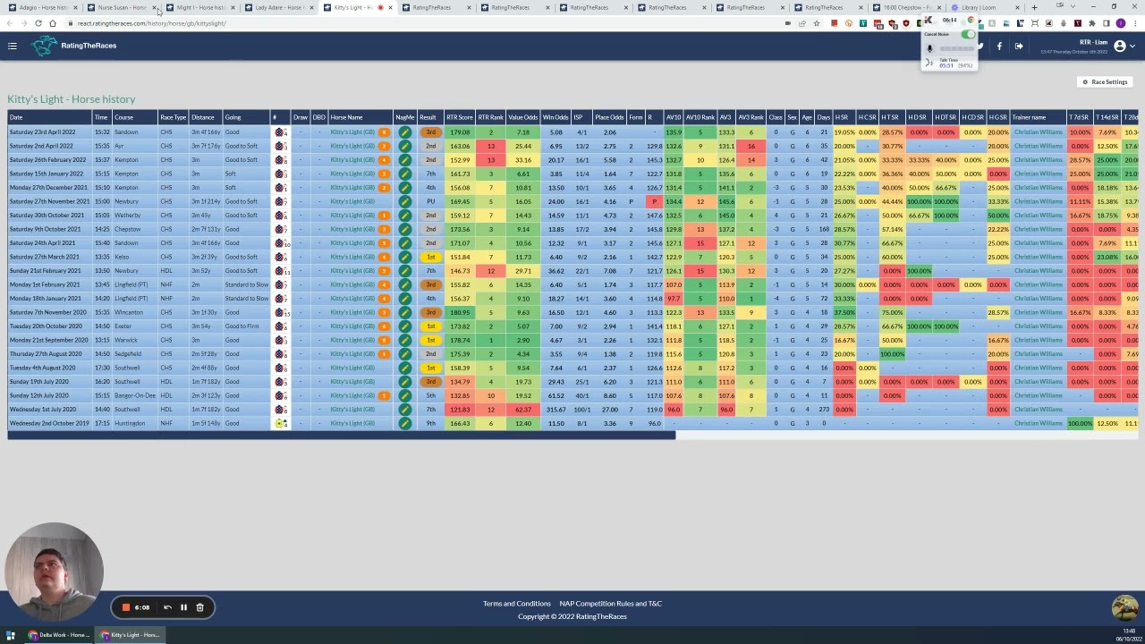
Task: Open the user account avatar icon
Action: coord(1119,46)
